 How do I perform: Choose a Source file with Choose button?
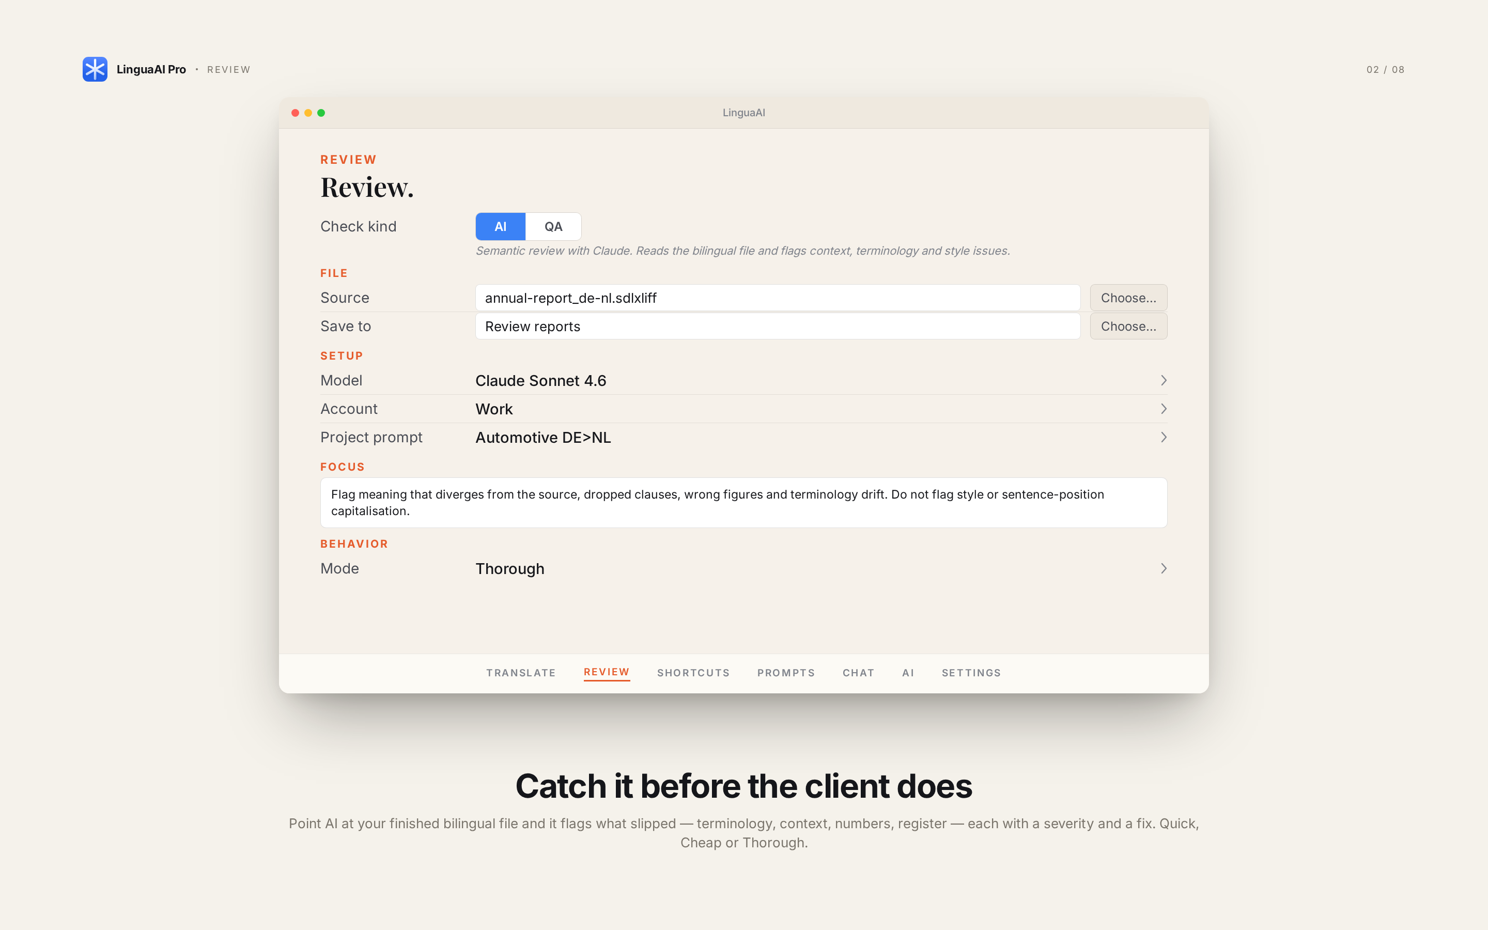(x=1128, y=298)
